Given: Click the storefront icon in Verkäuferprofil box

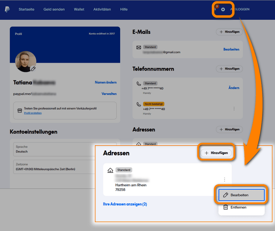Looking at the screenshot, I should (x=20, y=111).
